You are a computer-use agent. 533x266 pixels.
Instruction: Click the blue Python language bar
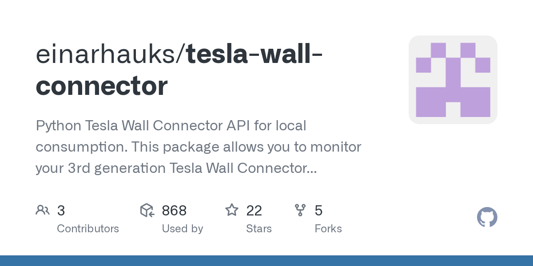click(266, 261)
